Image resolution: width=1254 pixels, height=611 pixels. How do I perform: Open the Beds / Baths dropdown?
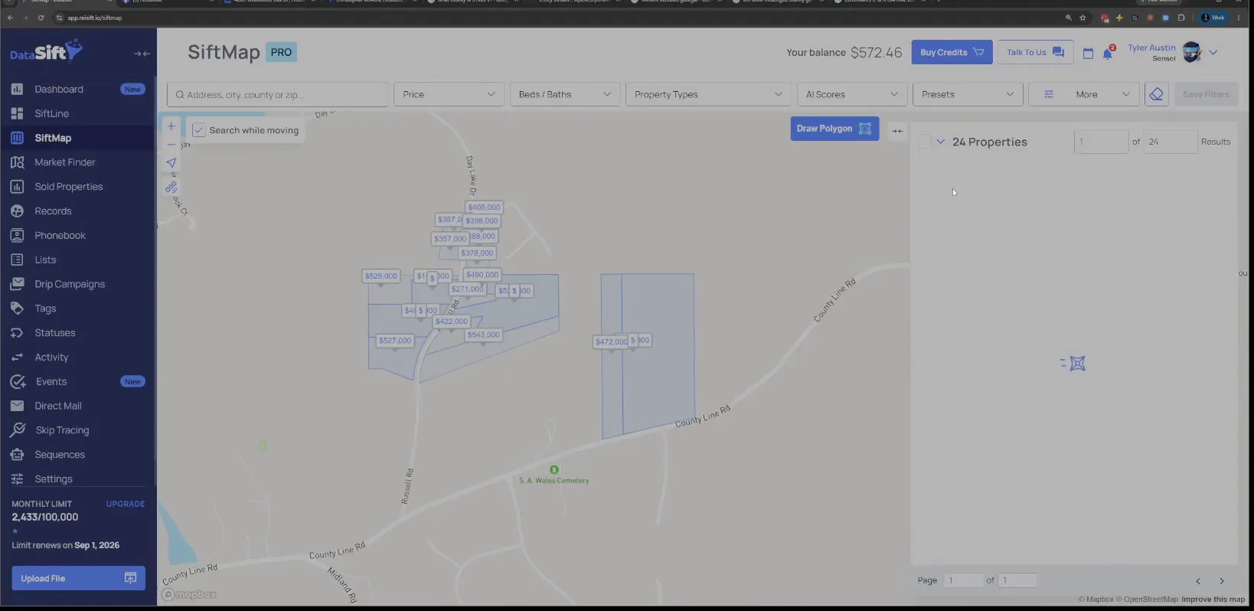tap(564, 94)
